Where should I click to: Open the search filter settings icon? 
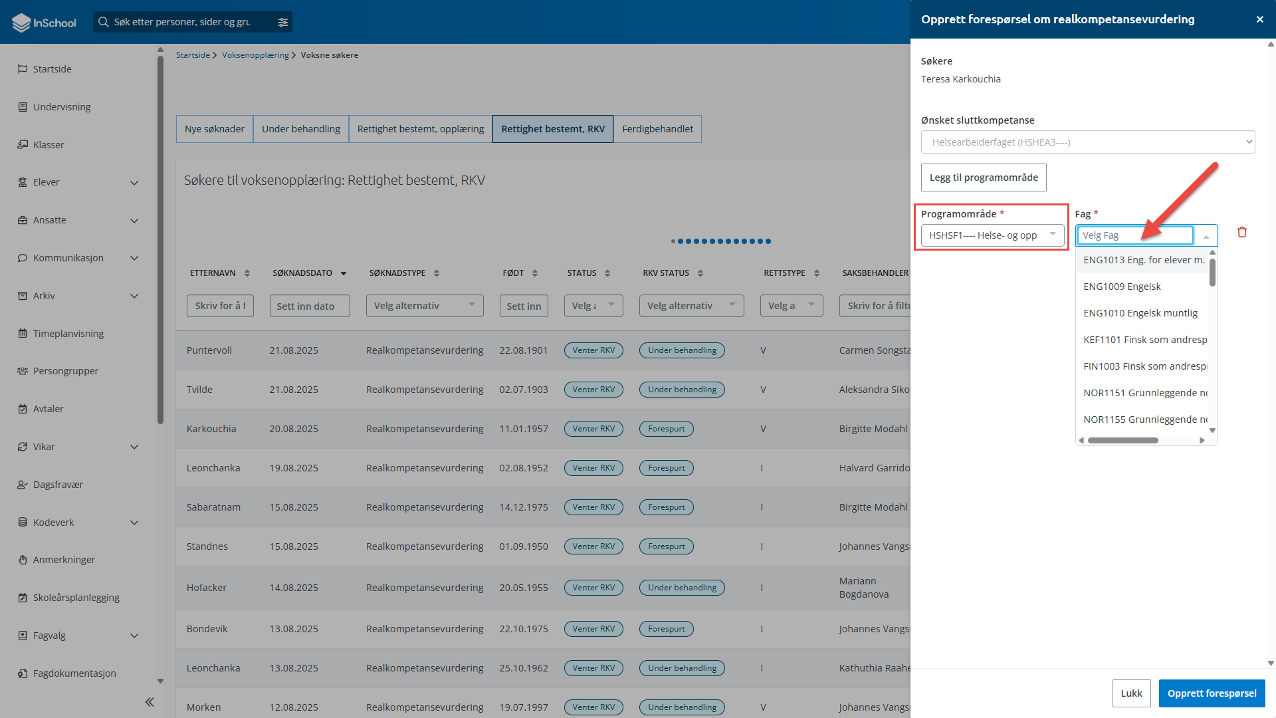pyautogui.click(x=283, y=22)
